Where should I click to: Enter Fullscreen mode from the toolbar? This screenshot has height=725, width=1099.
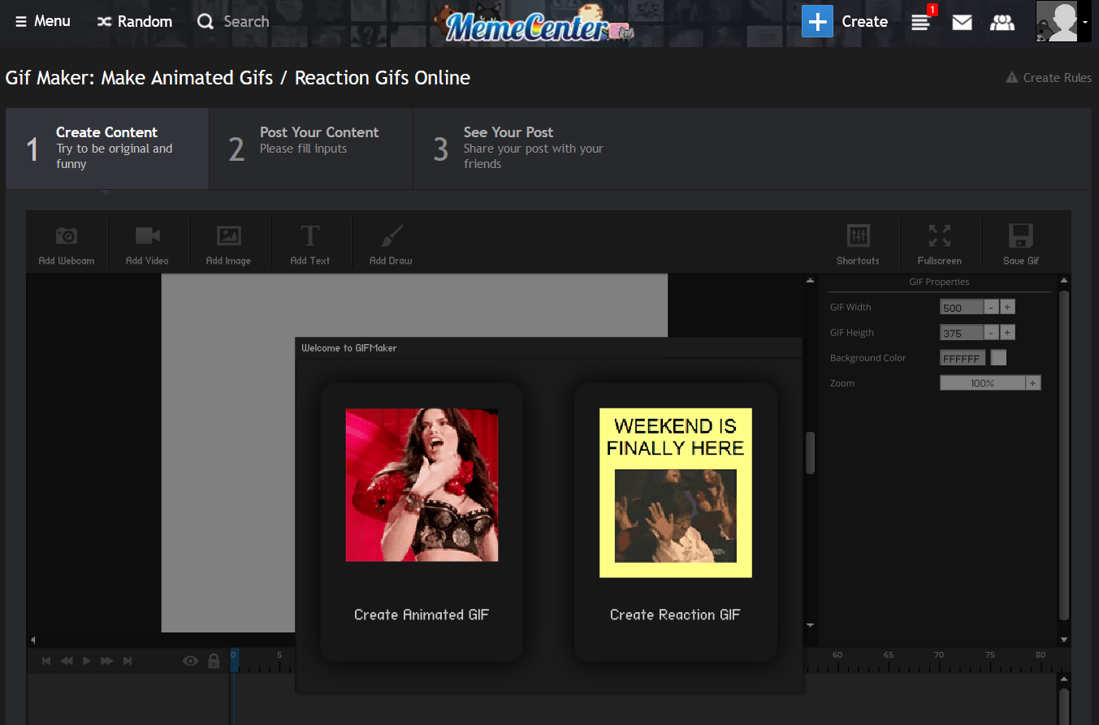(x=940, y=236)
